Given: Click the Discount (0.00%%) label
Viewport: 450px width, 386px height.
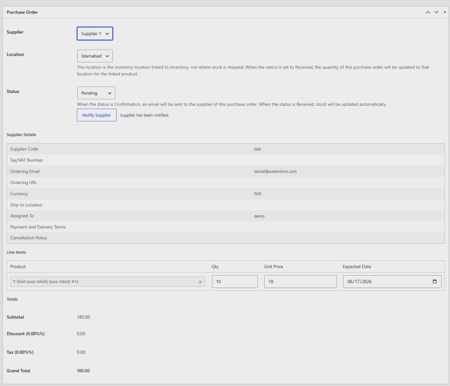Looking at the screenshot, I should (26, 334).
